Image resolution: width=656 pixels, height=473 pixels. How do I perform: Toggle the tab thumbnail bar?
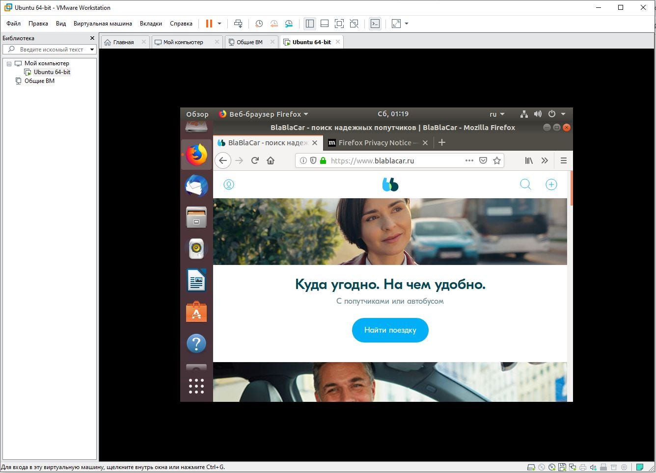(324, 24)
